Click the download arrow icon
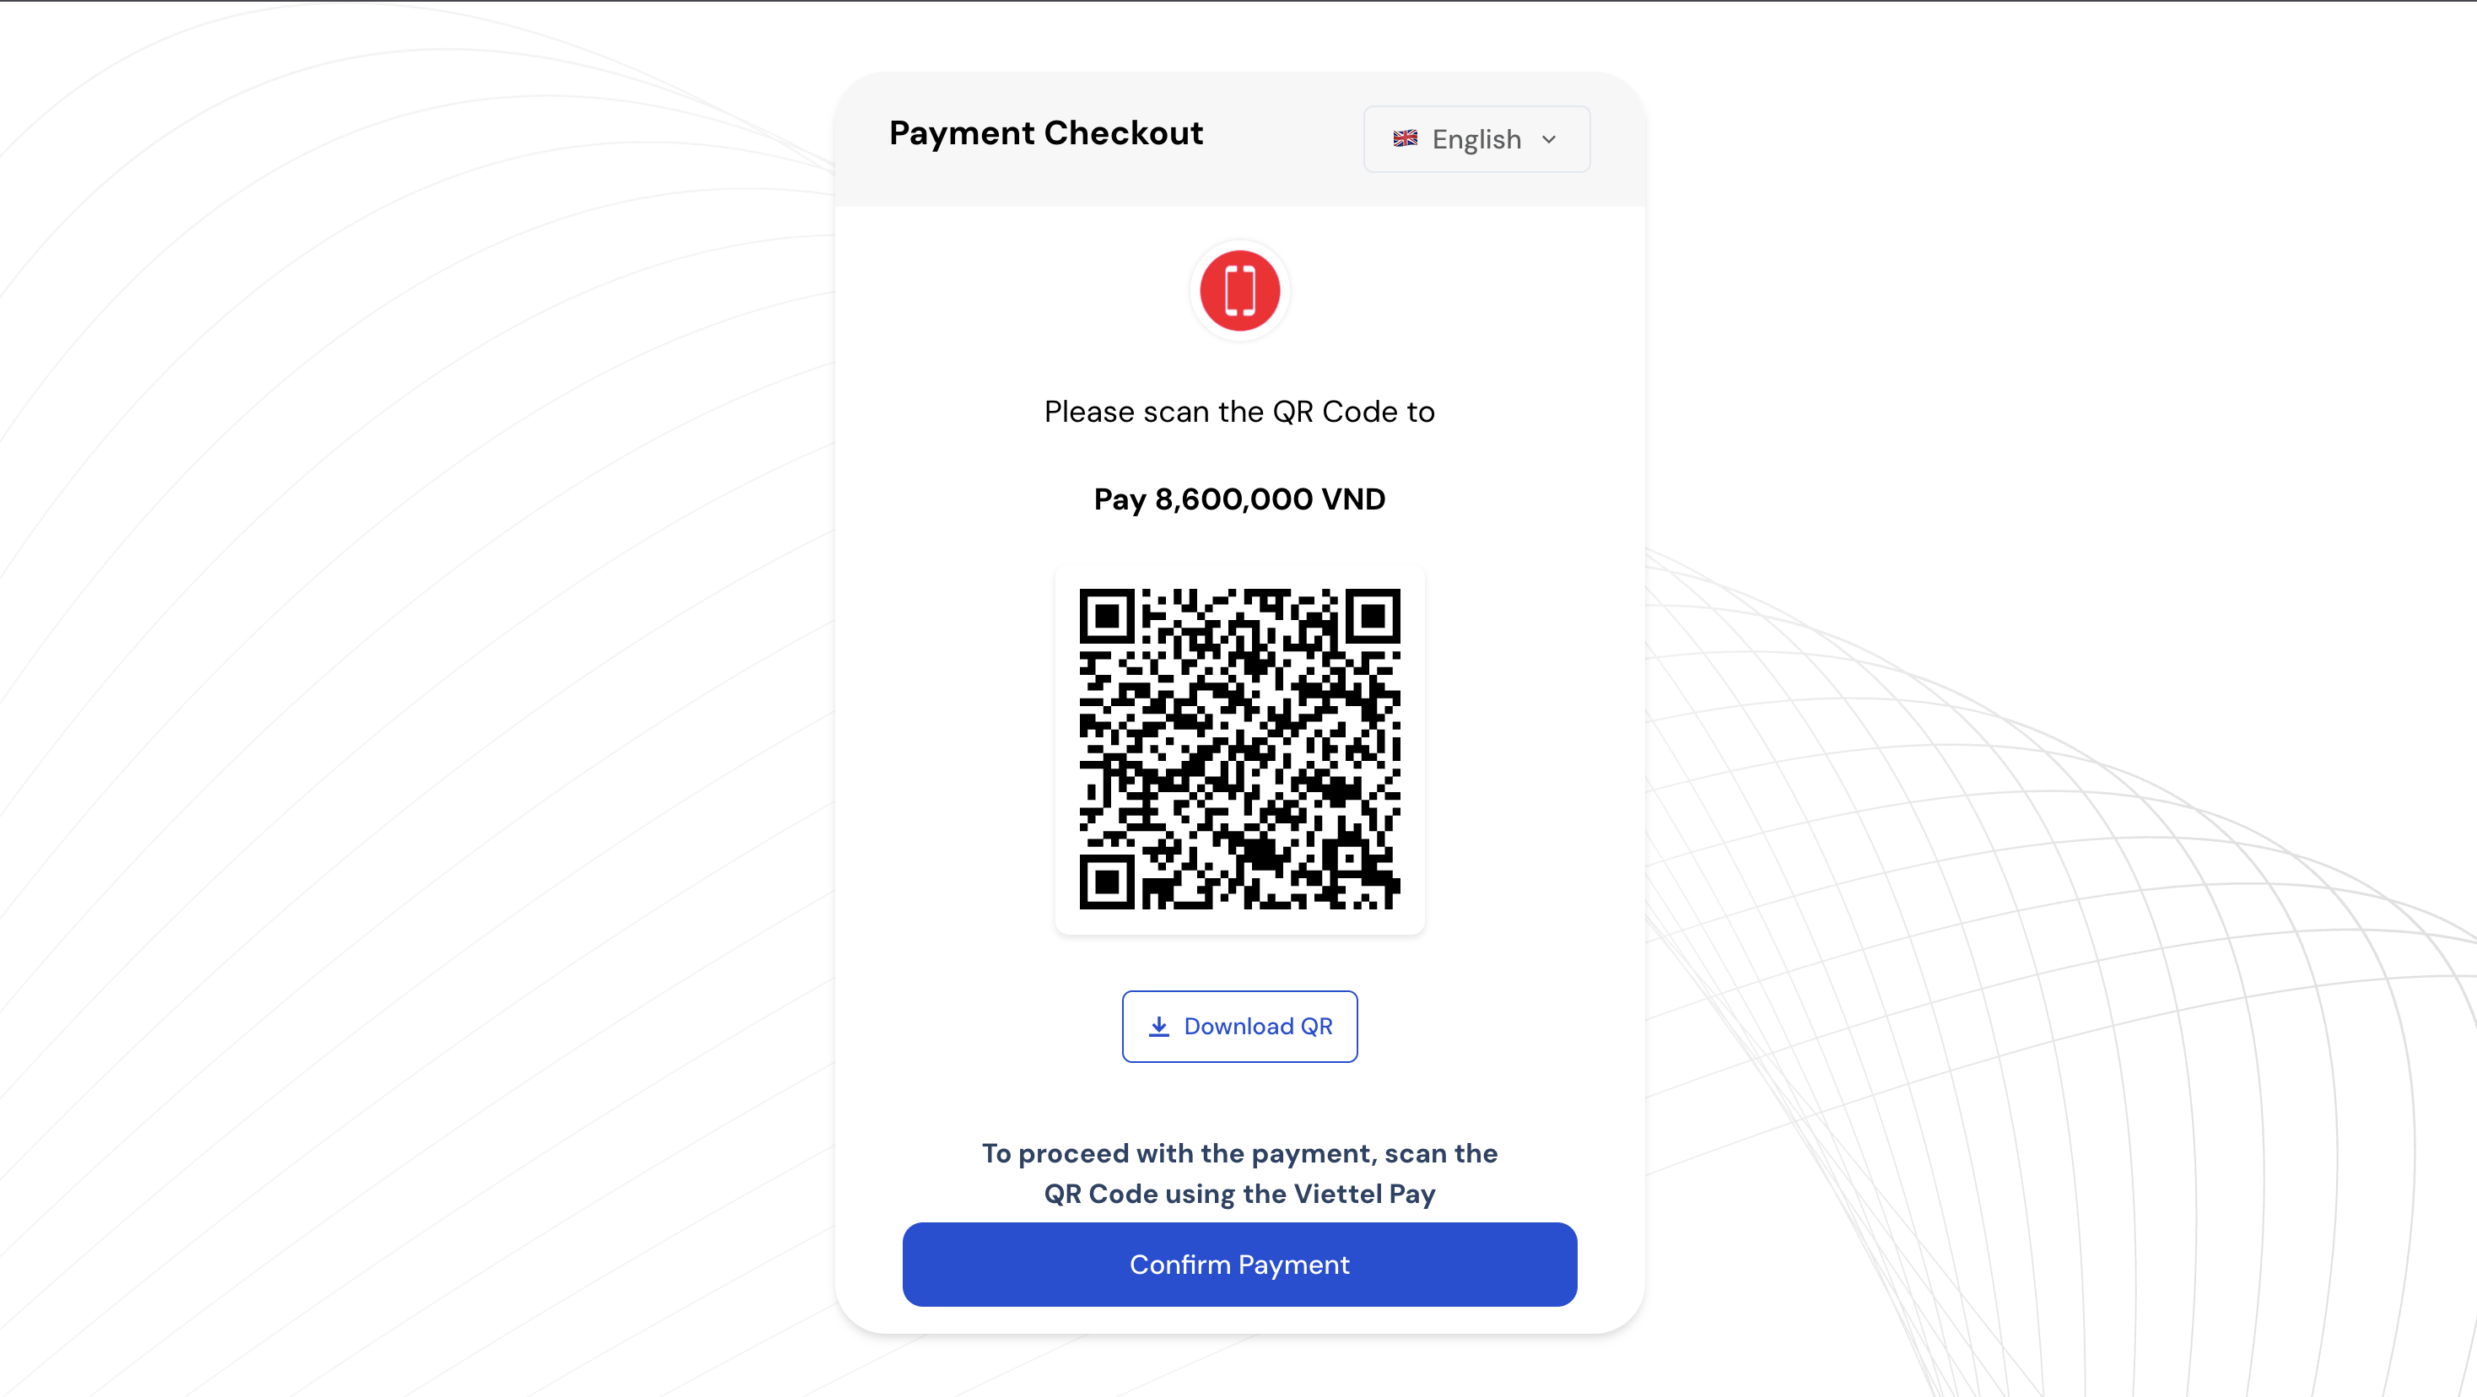This screenshot has height=1397, width=2477. click(x=1158, y=1026)
